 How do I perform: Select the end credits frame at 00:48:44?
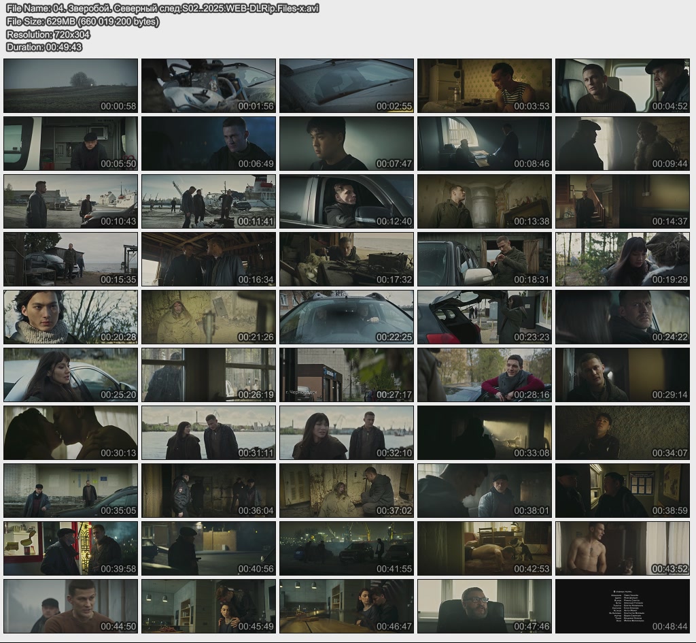pos(623,606)
